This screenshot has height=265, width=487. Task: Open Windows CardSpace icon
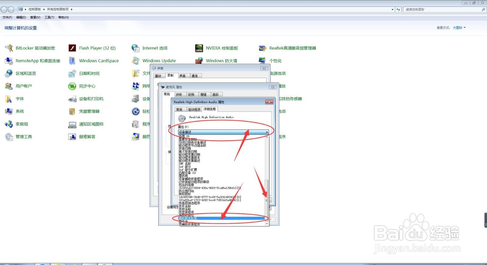pyautogui.click(x=72, y=61)
